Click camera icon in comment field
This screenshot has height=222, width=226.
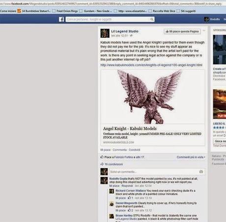(x=201, y=172)
